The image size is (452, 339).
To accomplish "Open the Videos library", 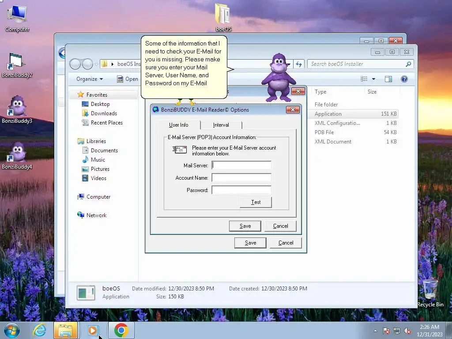I will (x=98, y=178).
